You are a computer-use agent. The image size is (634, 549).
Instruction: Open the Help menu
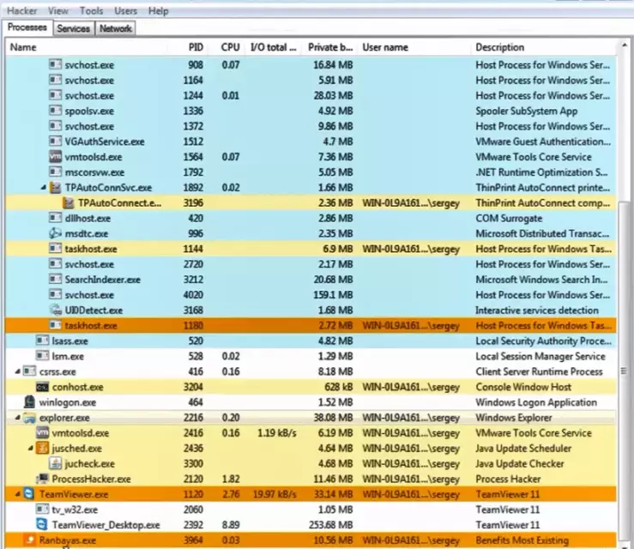coord(158,11)
